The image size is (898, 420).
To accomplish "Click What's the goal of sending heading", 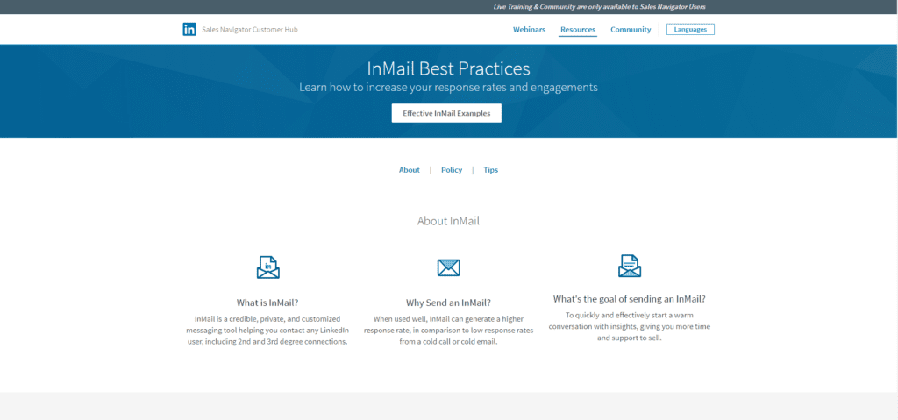I will (x=630, y=299).
